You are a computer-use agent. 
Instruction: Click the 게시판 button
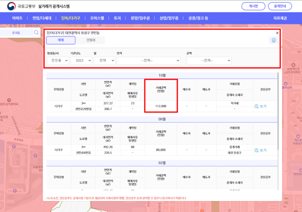253,6
